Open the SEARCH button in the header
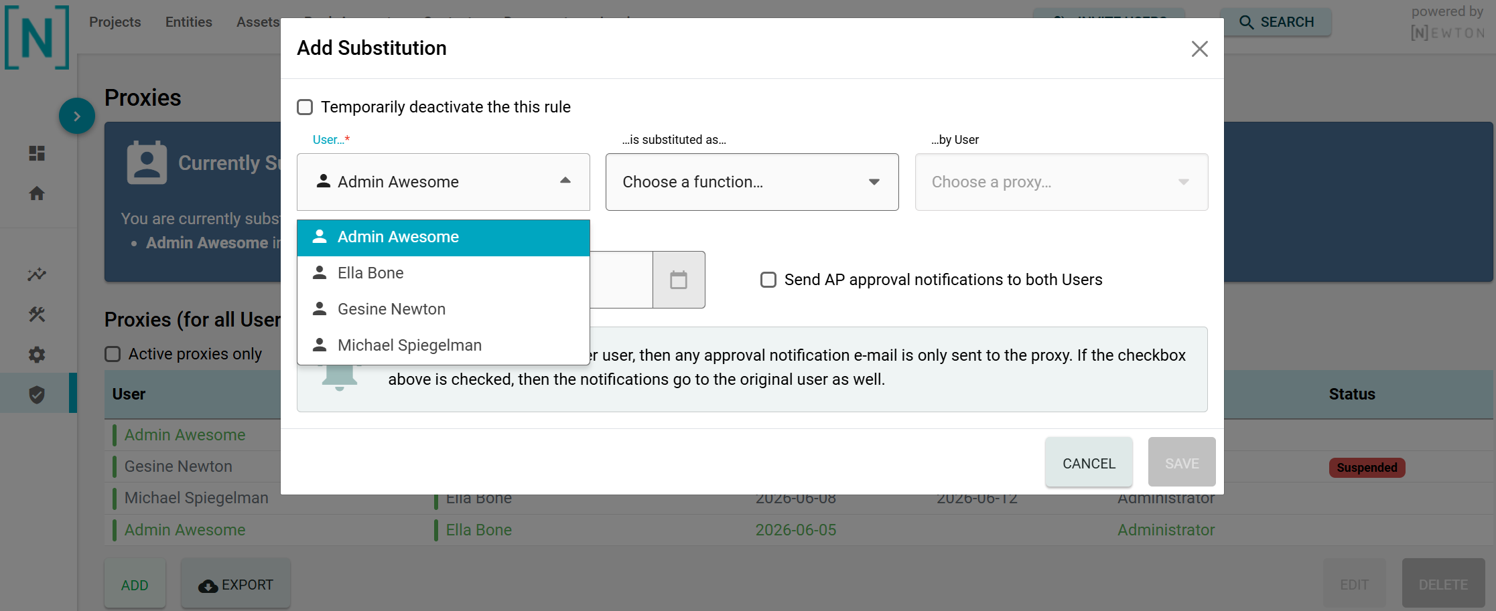This screenshot has height=611, width=1496. pos(1276,22)
